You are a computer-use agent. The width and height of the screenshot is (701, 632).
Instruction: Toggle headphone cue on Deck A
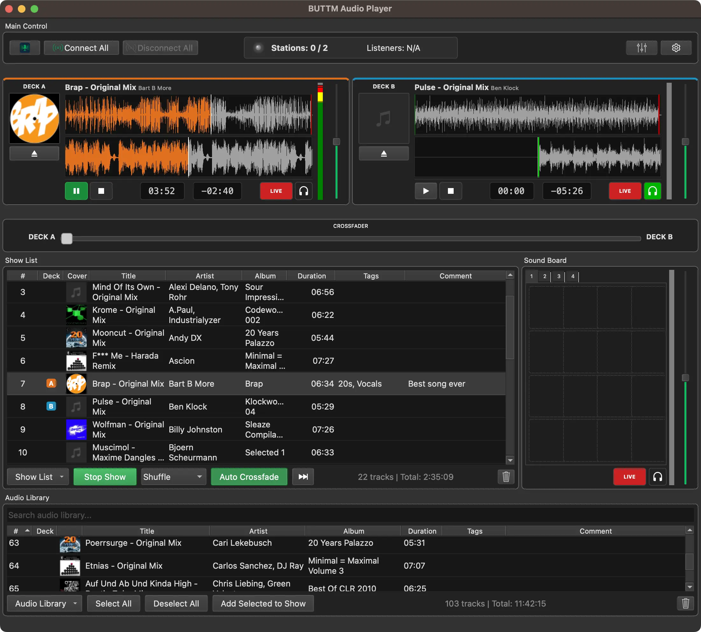coord(304,191)
